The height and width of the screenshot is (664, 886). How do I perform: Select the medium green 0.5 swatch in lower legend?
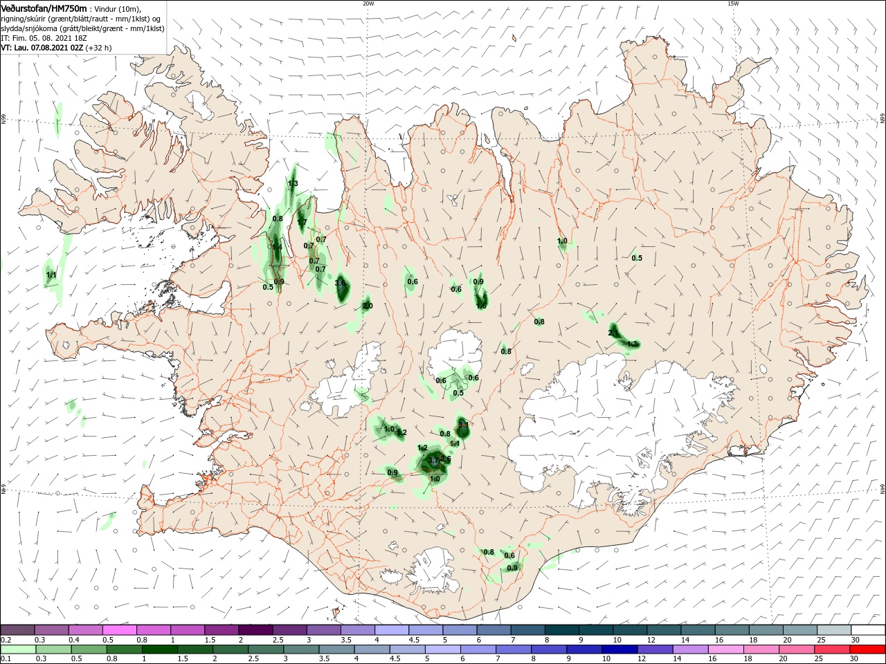(x=89, y=649)
